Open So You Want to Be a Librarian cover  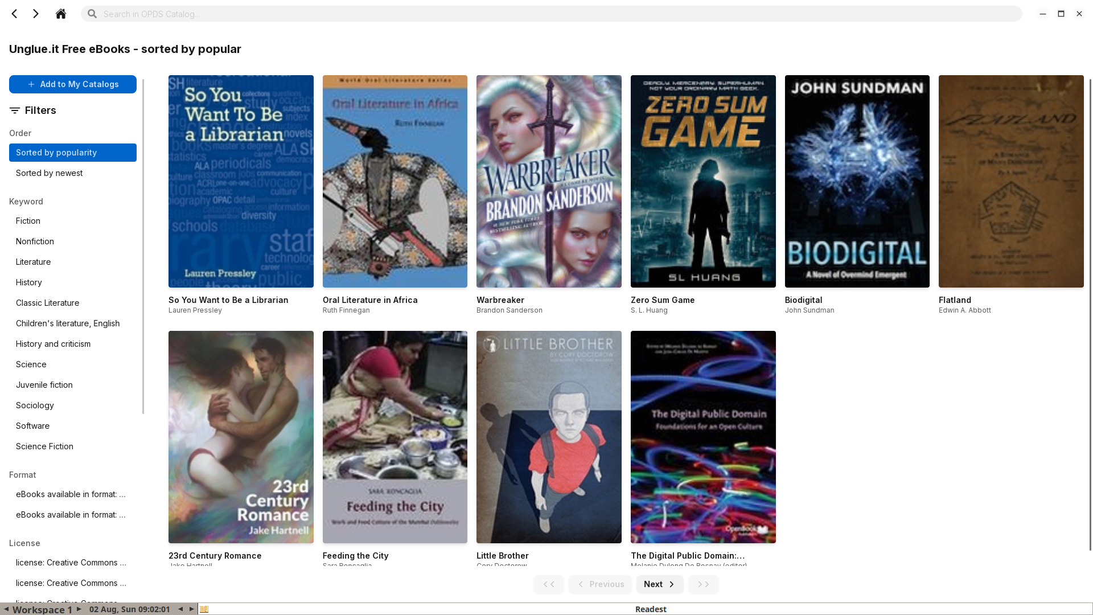coord(241,181)
